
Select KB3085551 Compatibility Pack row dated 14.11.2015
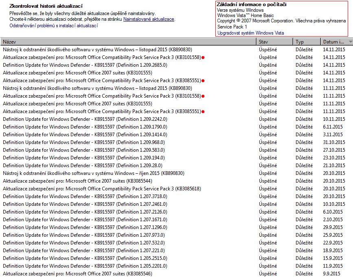[177, 81]
